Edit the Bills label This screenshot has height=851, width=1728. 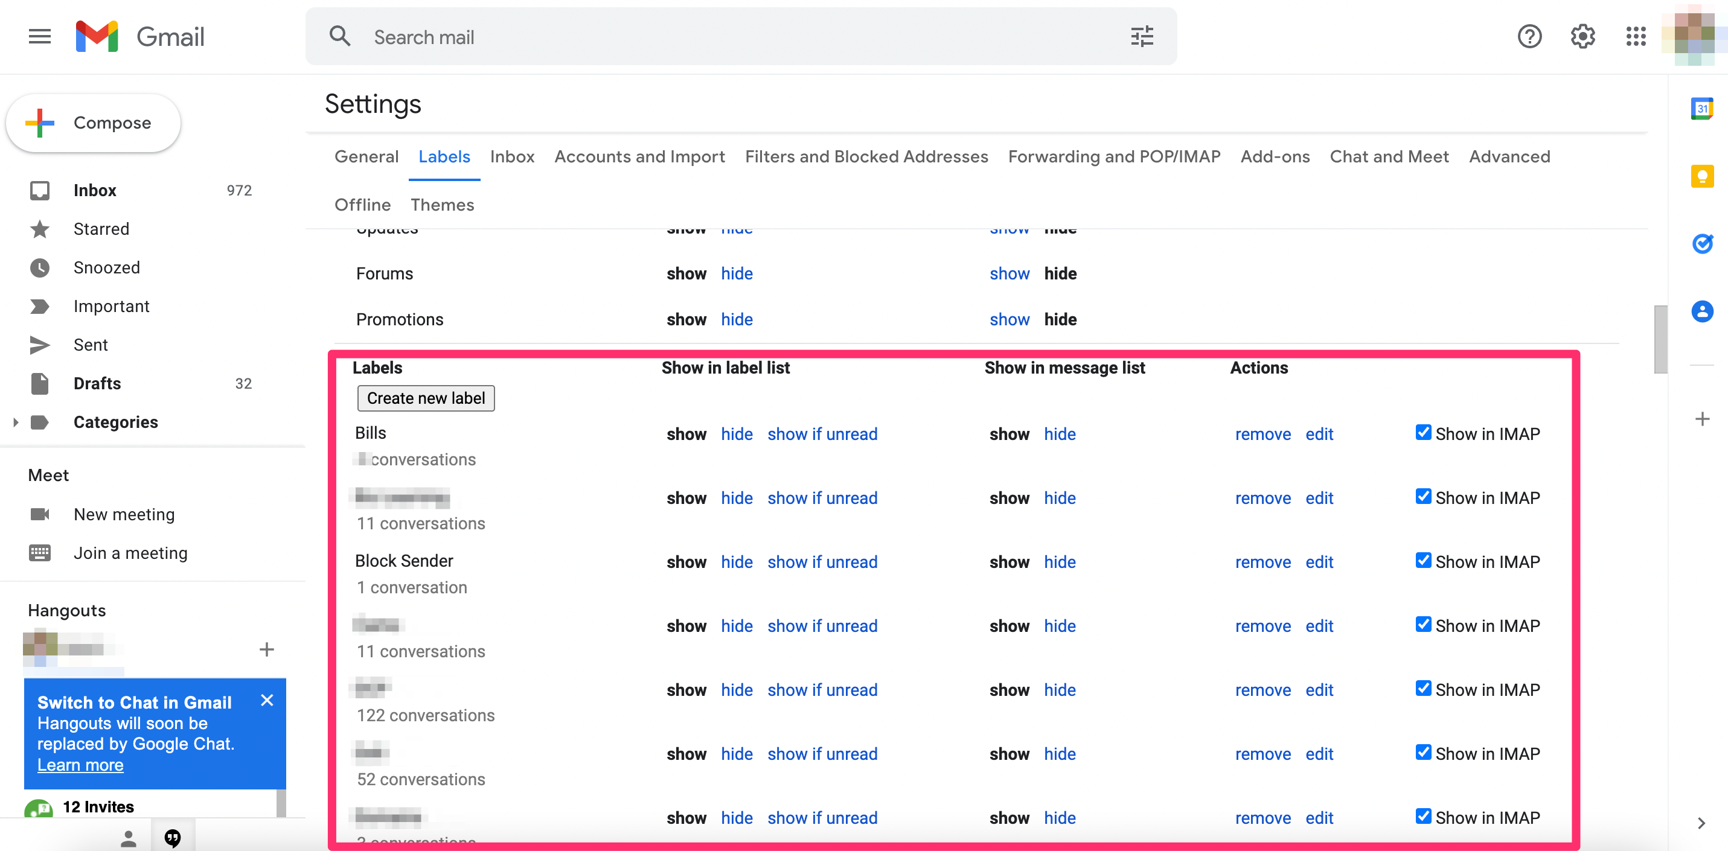point(1319,434)
